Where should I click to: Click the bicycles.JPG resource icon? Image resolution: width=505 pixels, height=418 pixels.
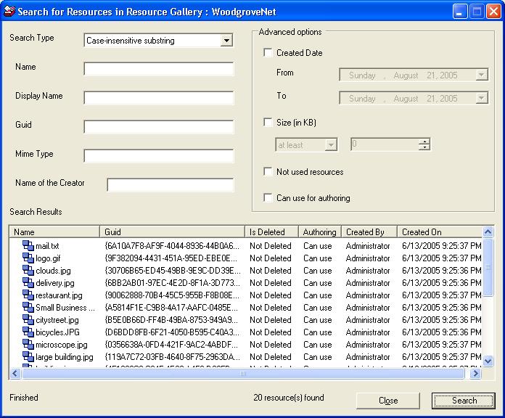(x=28, y=332)
